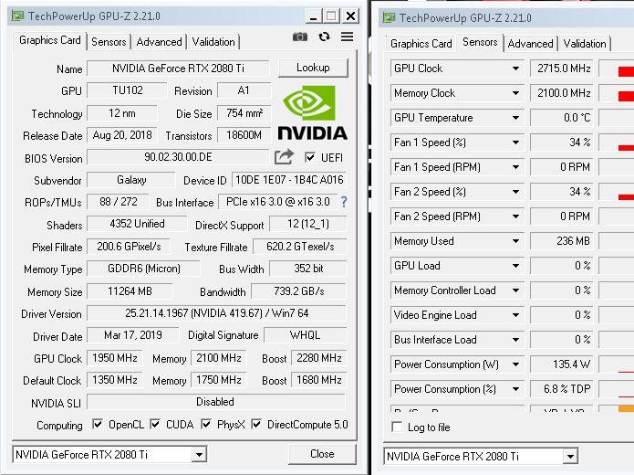Click the 6.8 % TDP value
634x475 pixels.
click(x=561, y=389)
